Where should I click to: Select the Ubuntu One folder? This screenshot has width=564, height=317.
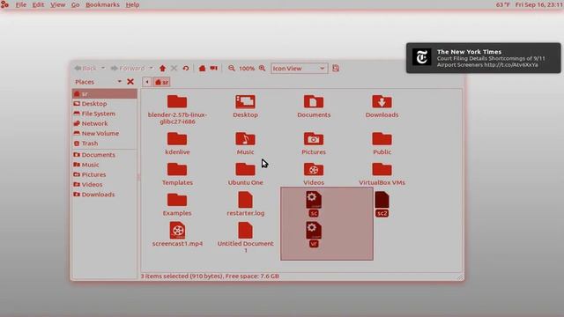point(245,174)
